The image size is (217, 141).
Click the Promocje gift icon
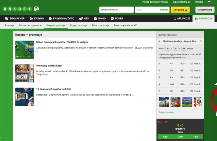[x=196, y=19]
